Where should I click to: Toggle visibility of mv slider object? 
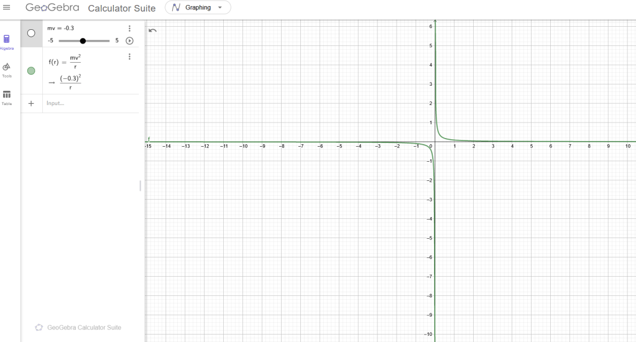coord(31,34)
